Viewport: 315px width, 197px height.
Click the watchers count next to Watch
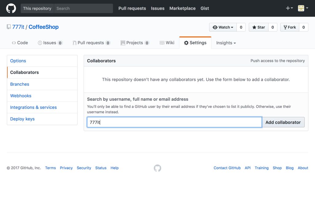(x=241, y=27)
